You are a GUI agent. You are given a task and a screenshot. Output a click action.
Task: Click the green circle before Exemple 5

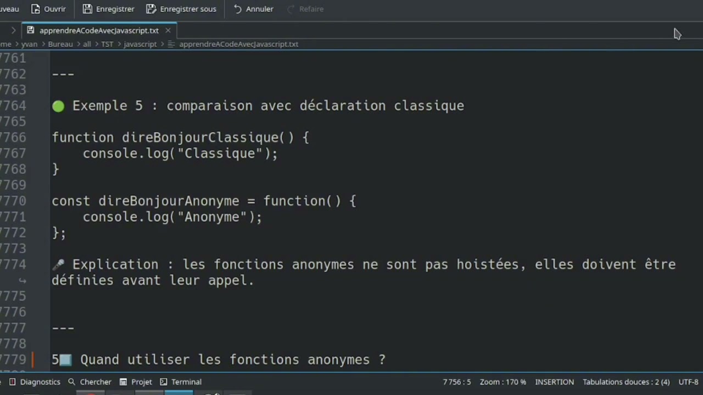tap(58, 106)
